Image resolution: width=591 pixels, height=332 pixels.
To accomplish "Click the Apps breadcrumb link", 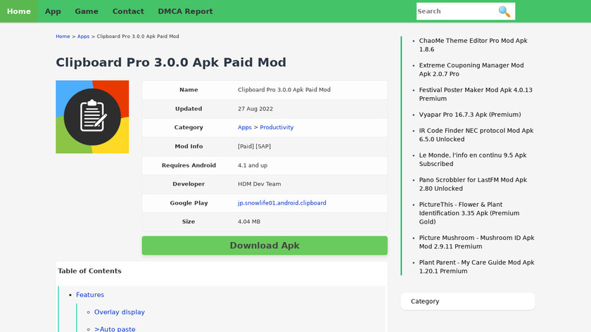I will 83,37.
